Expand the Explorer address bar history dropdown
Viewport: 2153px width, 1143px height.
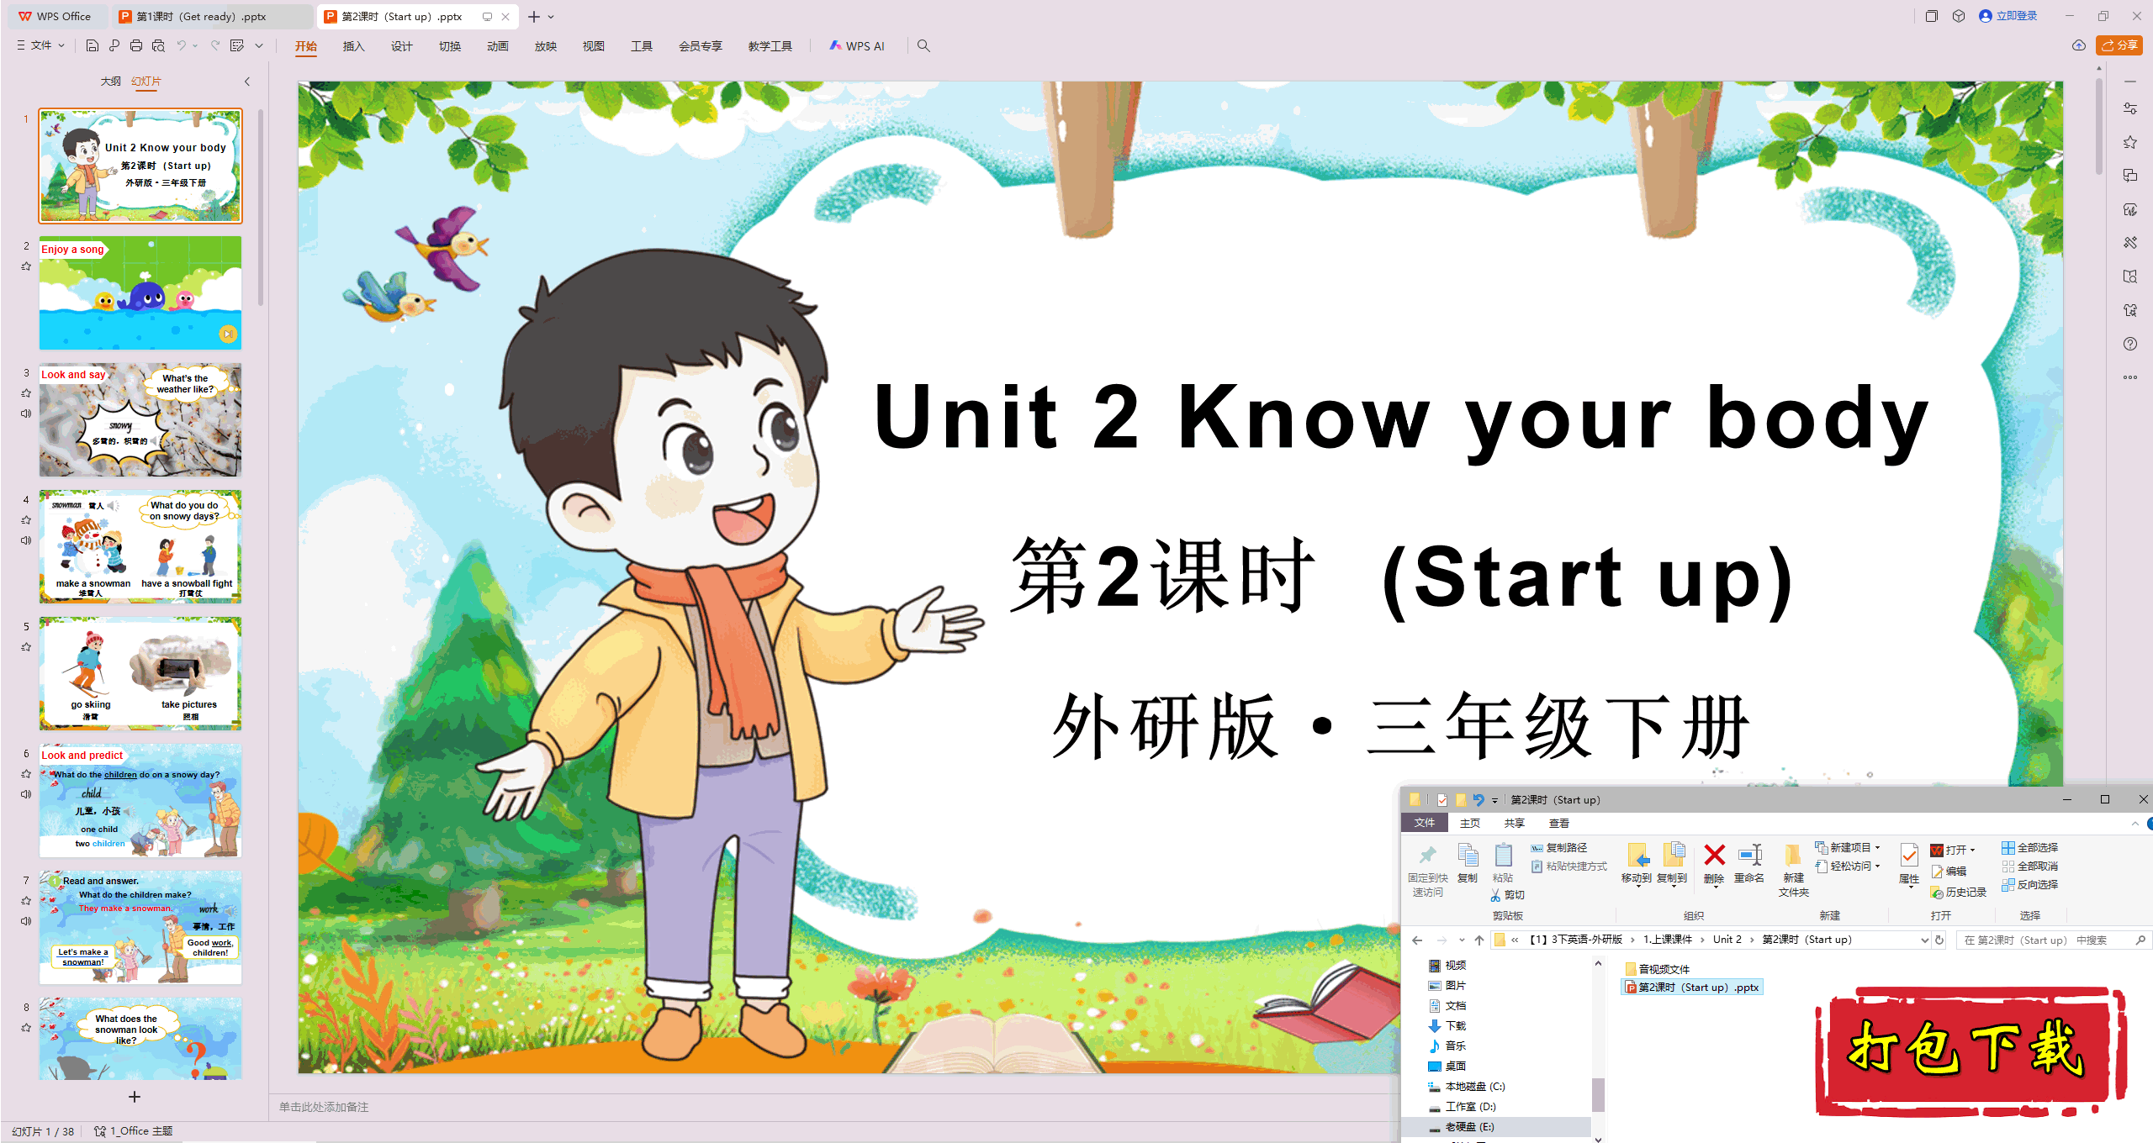tap(1923, 940)
